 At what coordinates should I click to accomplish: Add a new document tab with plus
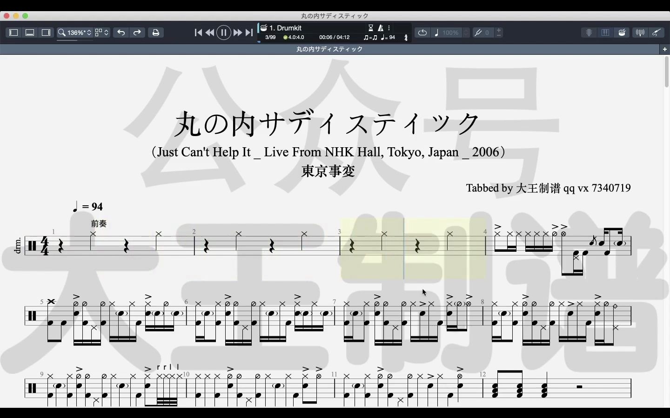click(665, 49)
